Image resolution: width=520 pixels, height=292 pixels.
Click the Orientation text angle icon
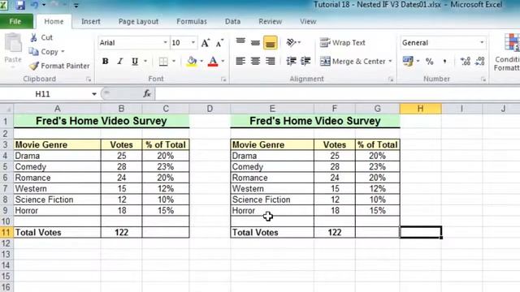[x=291, y=43]
